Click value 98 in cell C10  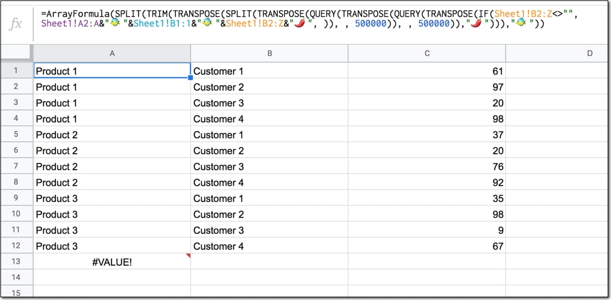(x=498, y=215)
